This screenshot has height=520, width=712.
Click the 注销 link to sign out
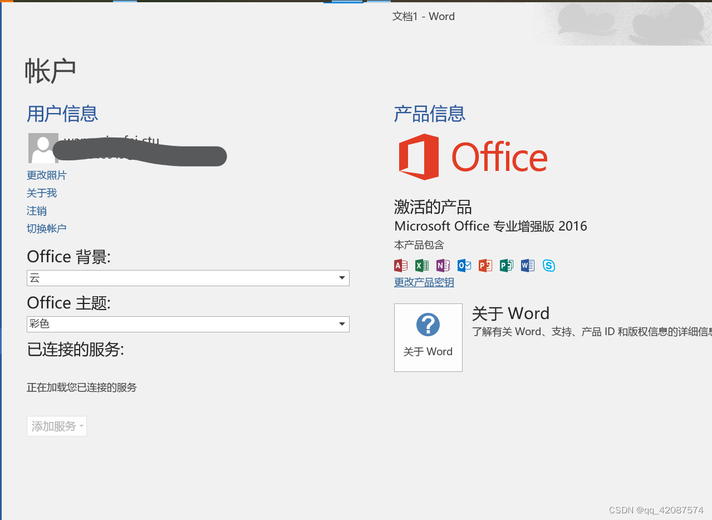[37, 211]
